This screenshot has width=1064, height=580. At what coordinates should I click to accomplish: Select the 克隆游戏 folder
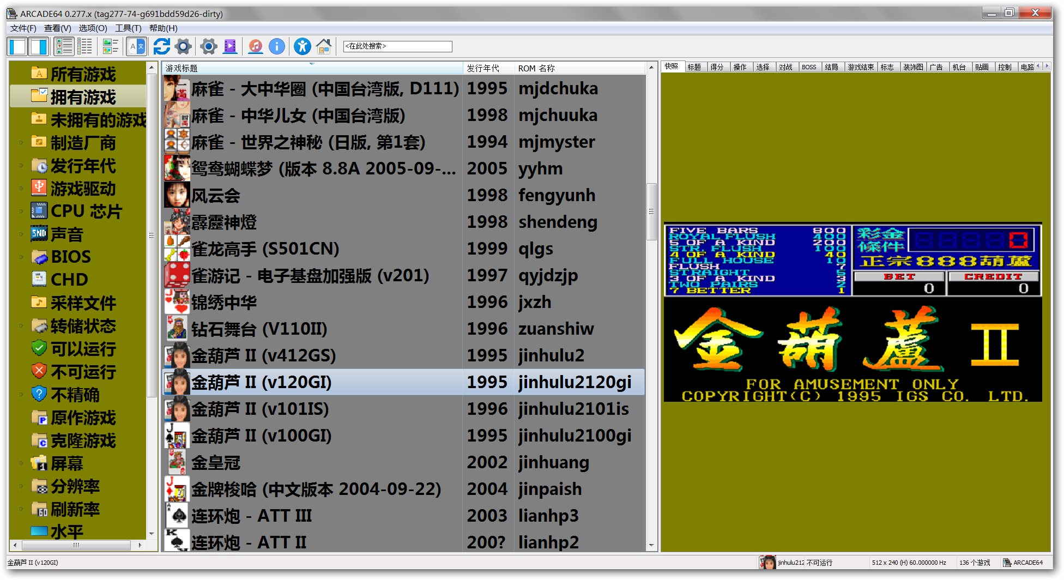pyautogui.click(x=83, y=440)
